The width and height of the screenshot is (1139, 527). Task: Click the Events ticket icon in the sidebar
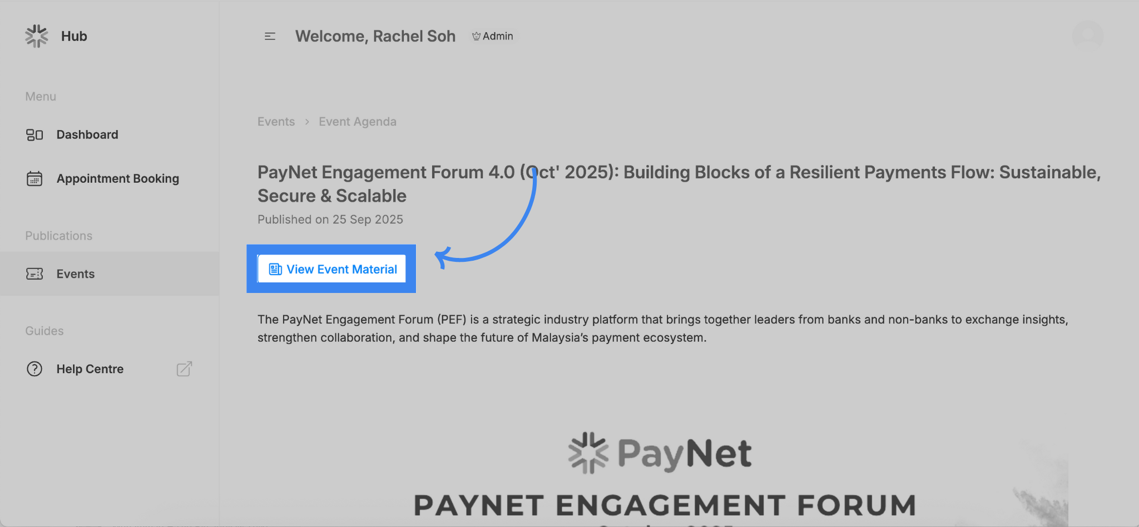click(x=34, y=274)
